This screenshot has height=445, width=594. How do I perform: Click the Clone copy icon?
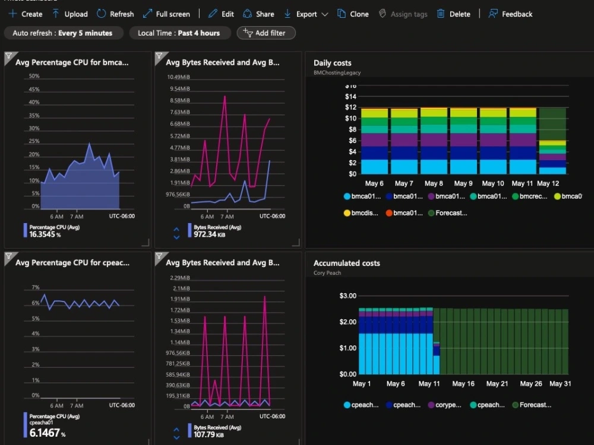point(342,14)
